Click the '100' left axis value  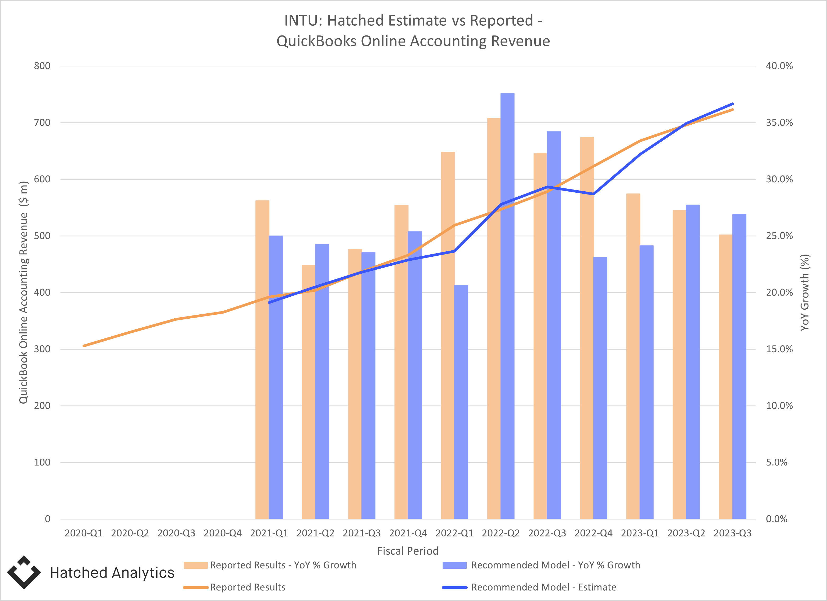pyautogui.click(x=42, y=462)
